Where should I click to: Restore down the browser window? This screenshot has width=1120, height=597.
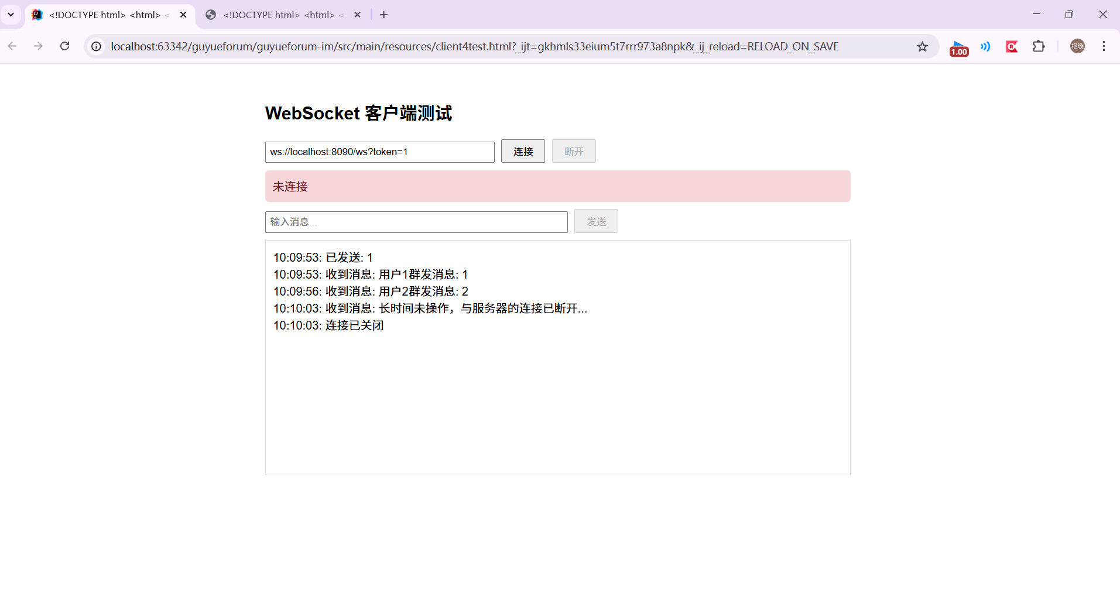[1069, 15]
